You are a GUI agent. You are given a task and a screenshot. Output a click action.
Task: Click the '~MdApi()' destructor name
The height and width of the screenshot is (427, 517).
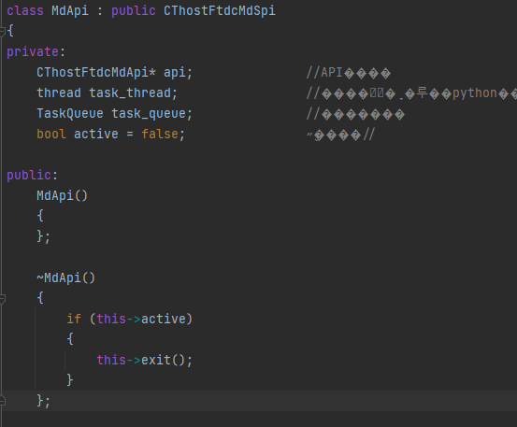(x=66, y=278)
